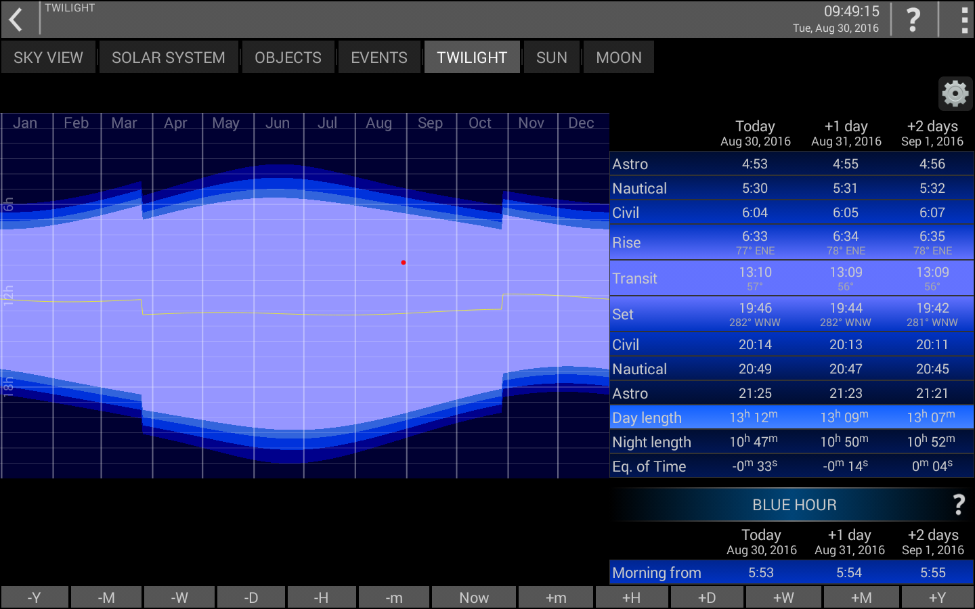The width and height of the screenshot is (975, 609).
Task: Select the Rise row label
Action: tap(626, 242)
